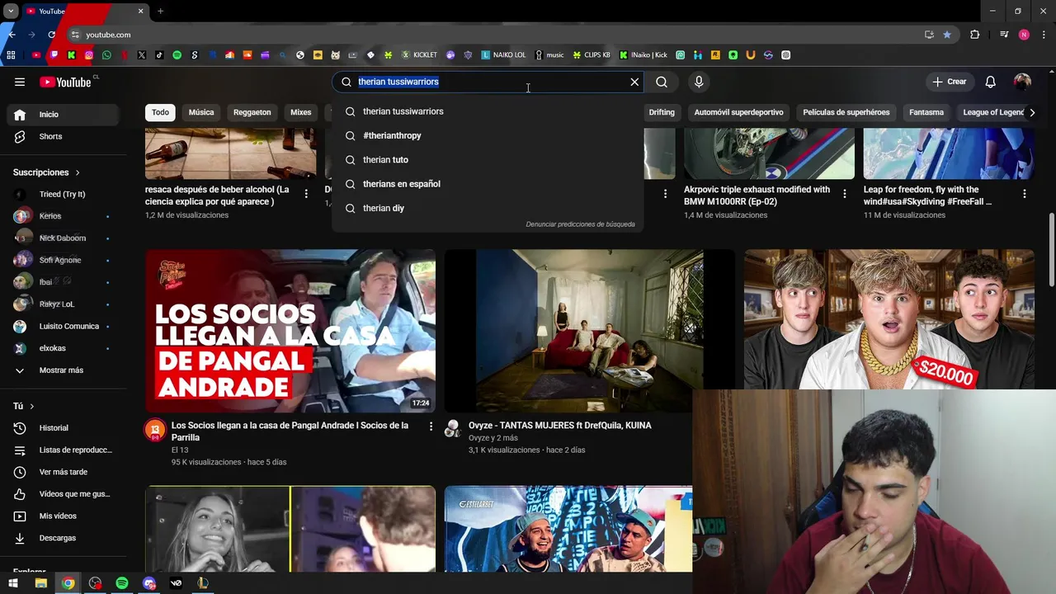Open options menu for Akrapovic exhaust video
1056x594 pixels.
tap(844, 194)
